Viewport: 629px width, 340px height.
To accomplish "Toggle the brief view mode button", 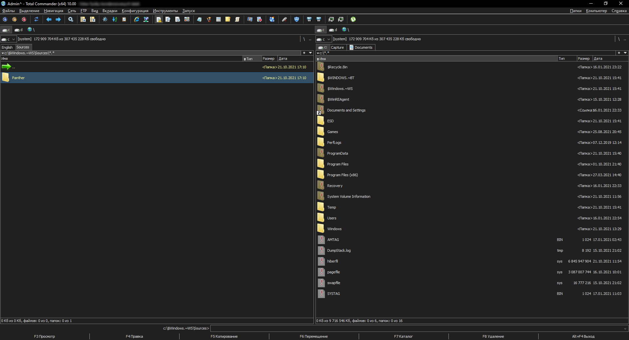I will [x=159, y=19].
